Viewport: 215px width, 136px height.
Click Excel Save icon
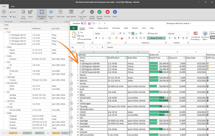pyautogui.click(x=89, y=23)
